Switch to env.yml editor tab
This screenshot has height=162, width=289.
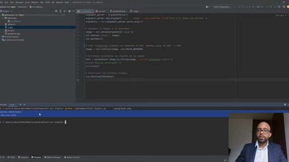click(x=101, y=11)
